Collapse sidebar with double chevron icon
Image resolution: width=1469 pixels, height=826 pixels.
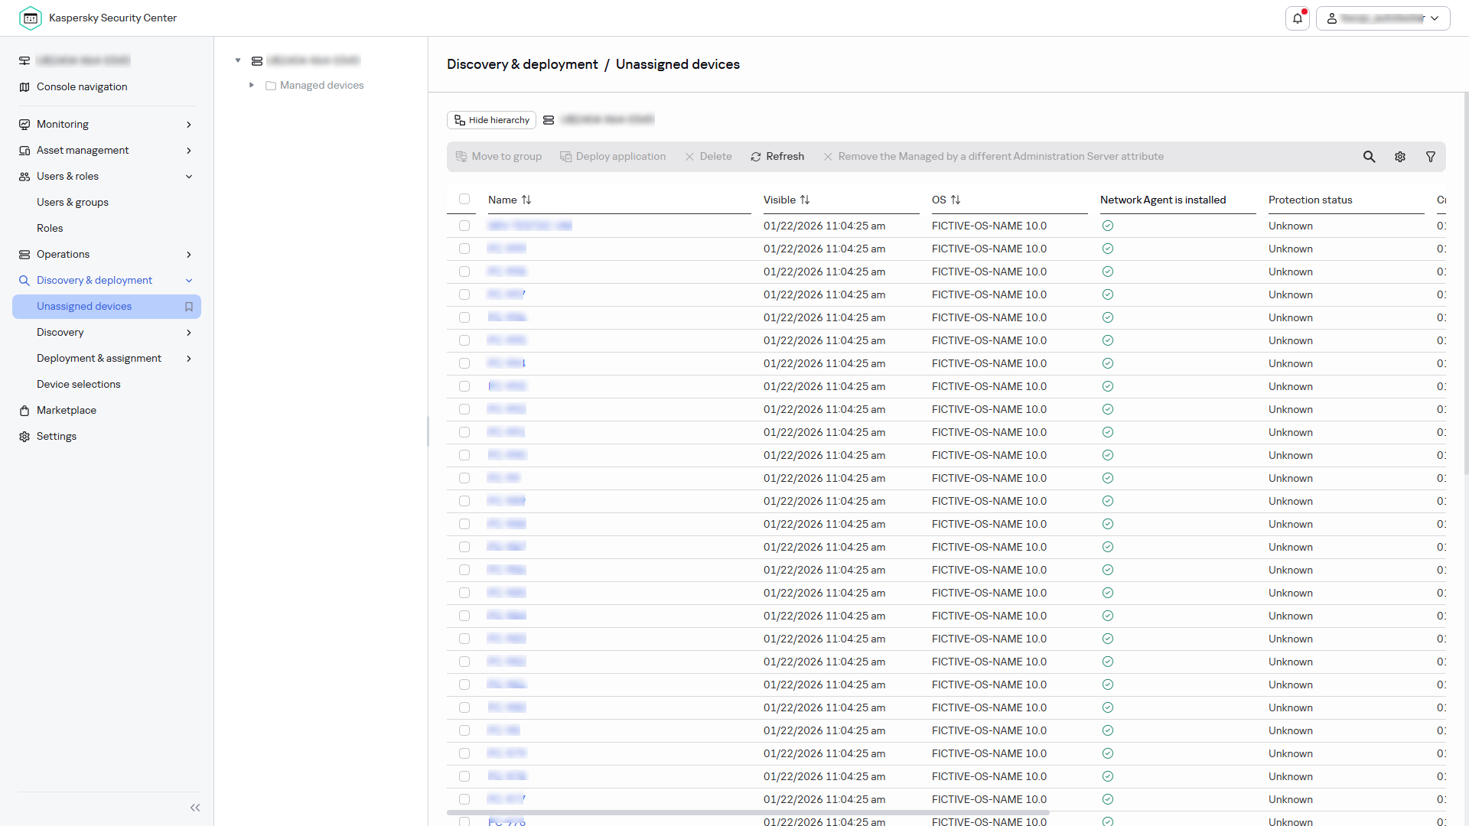pos(195,808)
